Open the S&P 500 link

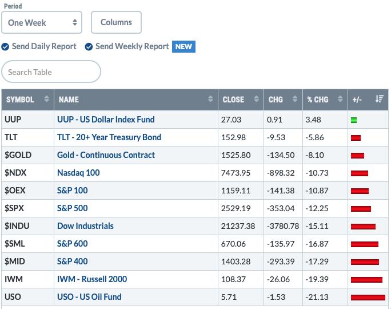coord(73,208)
